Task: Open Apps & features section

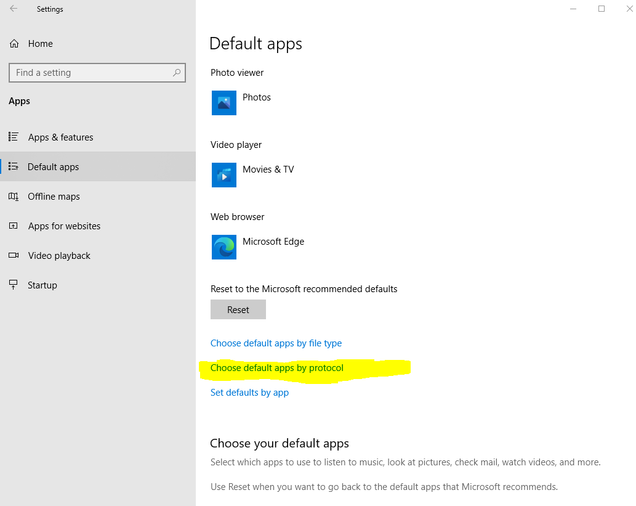Action: click(x=98, y=137)
